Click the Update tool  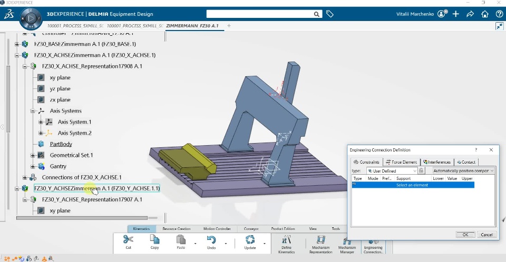[250, 242]
